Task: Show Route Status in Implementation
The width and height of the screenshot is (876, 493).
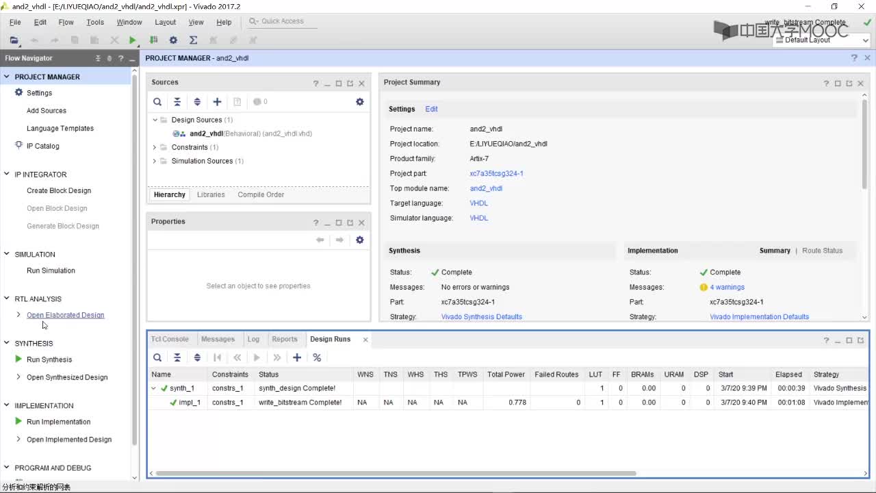Action: (822, 251)
